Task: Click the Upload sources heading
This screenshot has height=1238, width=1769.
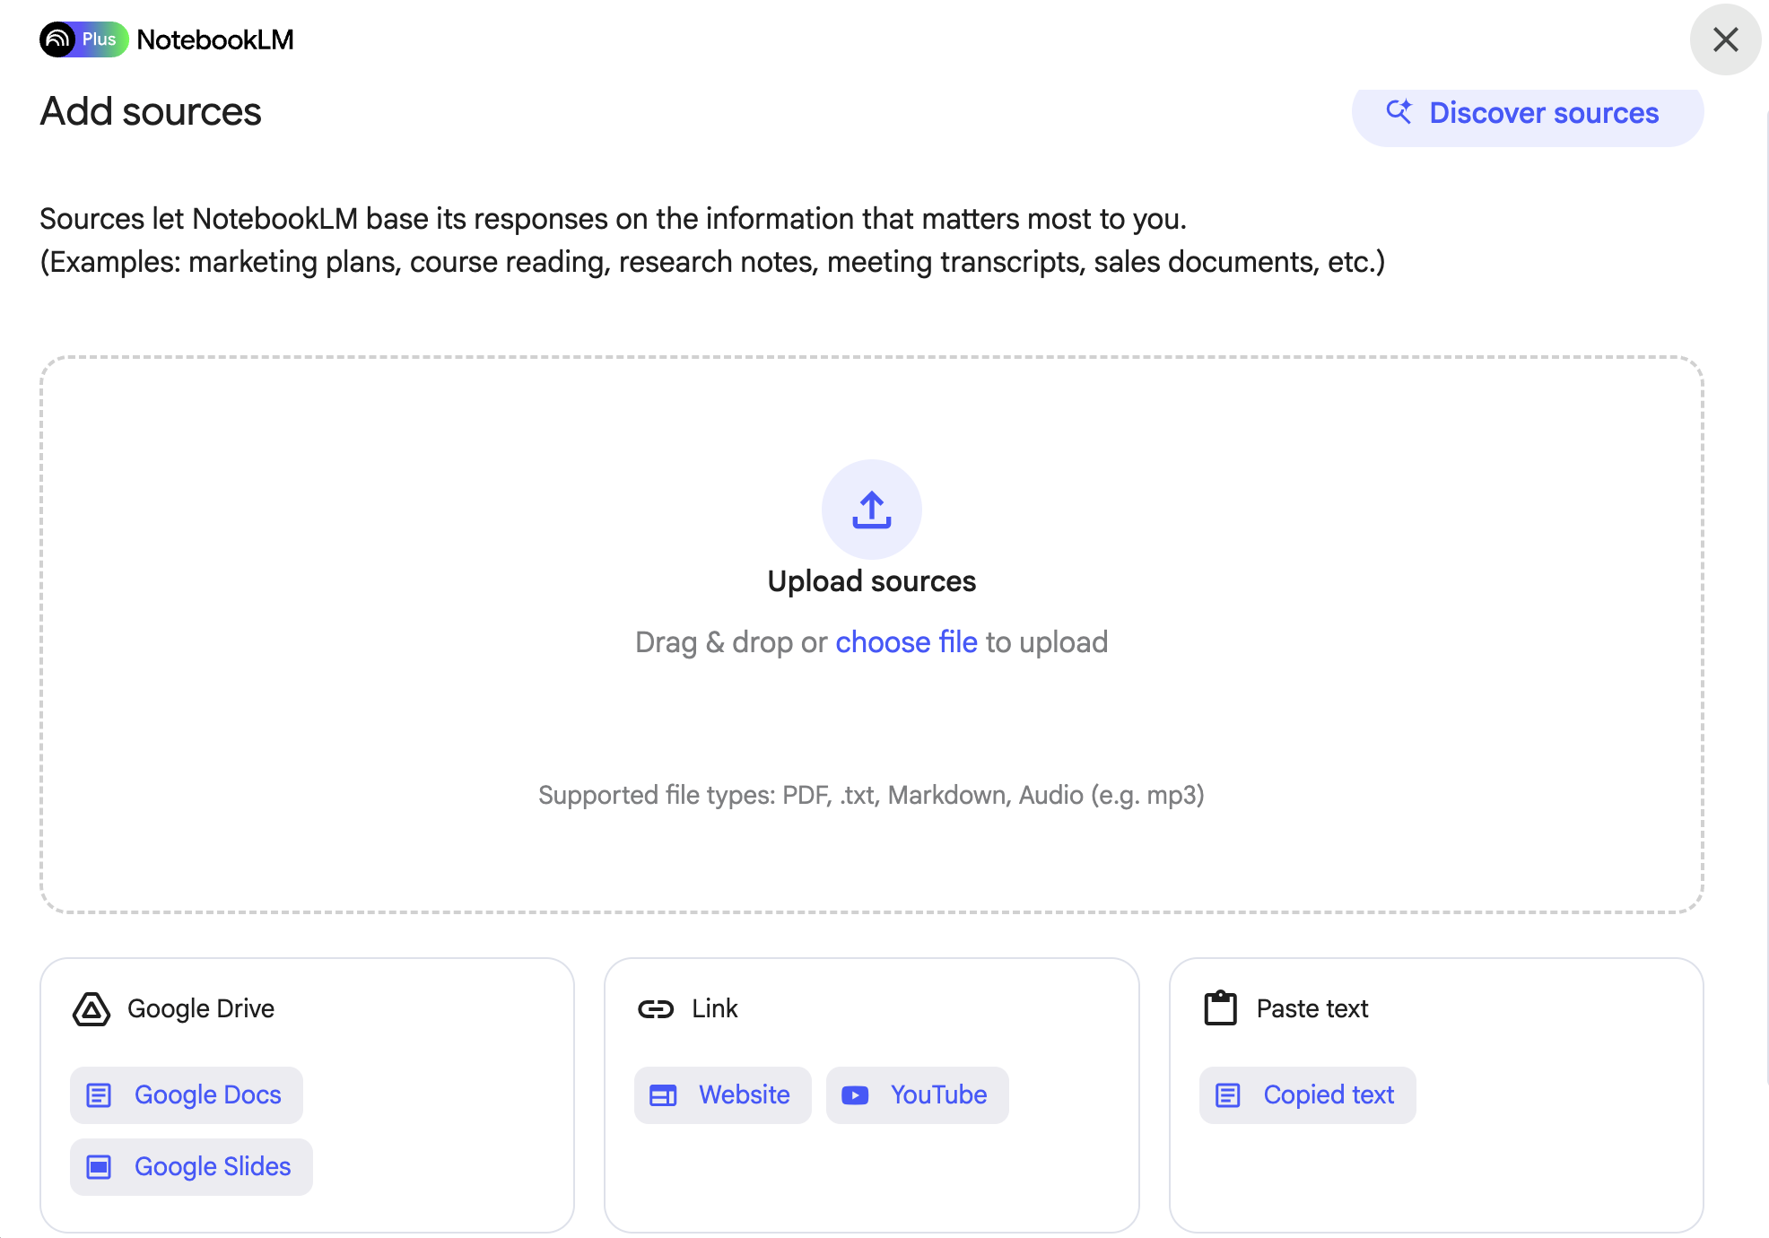Action: (871, 581)
